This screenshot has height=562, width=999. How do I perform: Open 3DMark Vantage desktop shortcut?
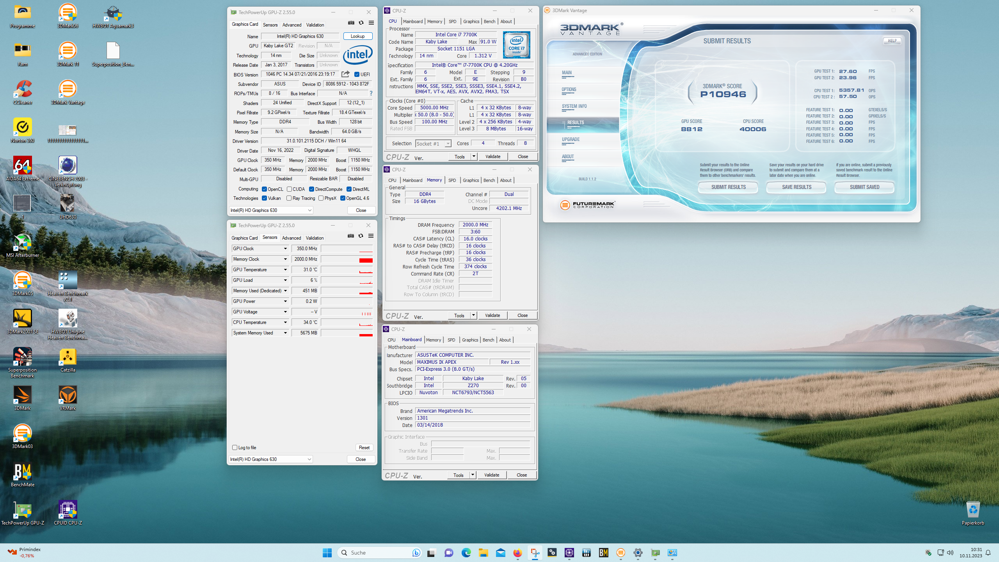pos(68,92)
